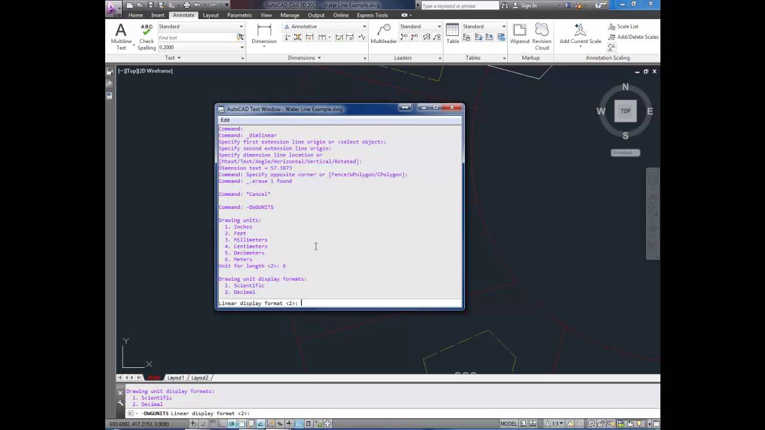Viewport: 765px width, 430px height.
Task: Expand the Dimension tool dropdown arrow
Action: click(264, 46)
